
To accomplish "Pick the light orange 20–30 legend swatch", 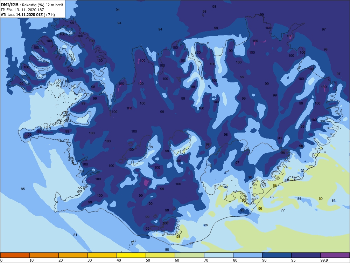I will coord(73,255).
